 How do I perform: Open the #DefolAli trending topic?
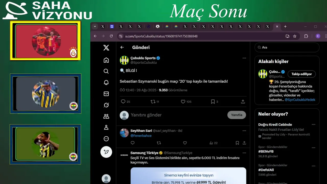click(x=266, y=170)
